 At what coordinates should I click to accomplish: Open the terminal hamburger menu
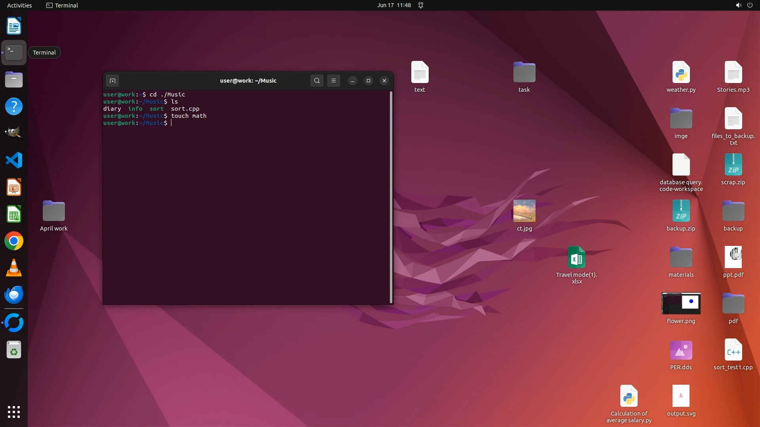point(334,81)
